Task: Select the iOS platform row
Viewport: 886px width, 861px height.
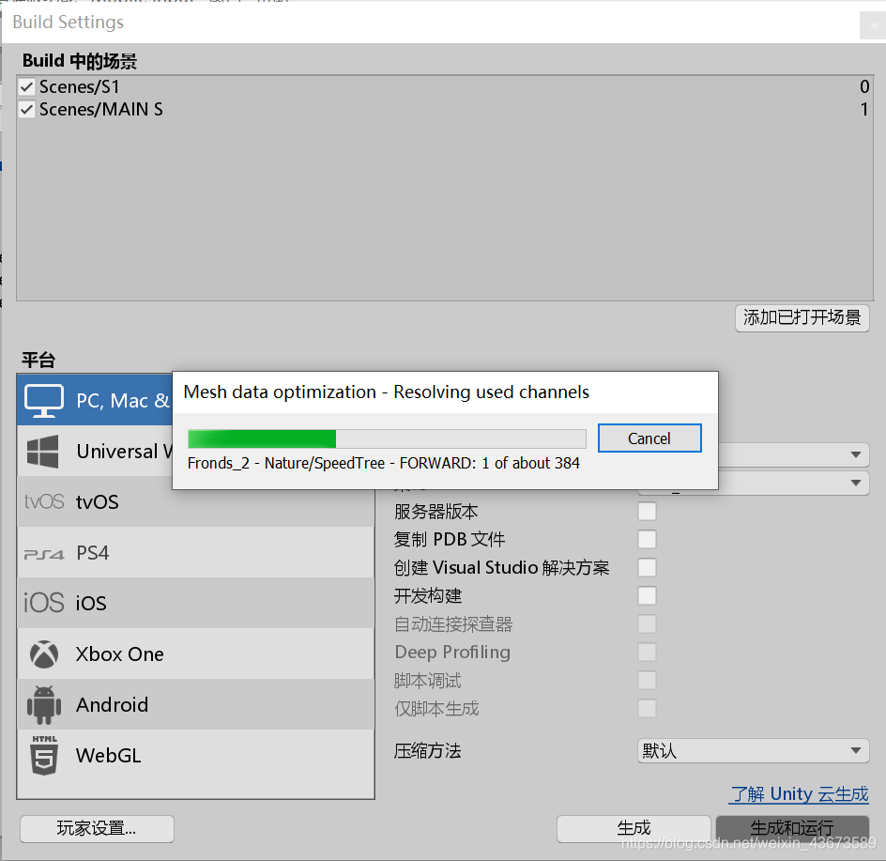Action: pos(195,603)
